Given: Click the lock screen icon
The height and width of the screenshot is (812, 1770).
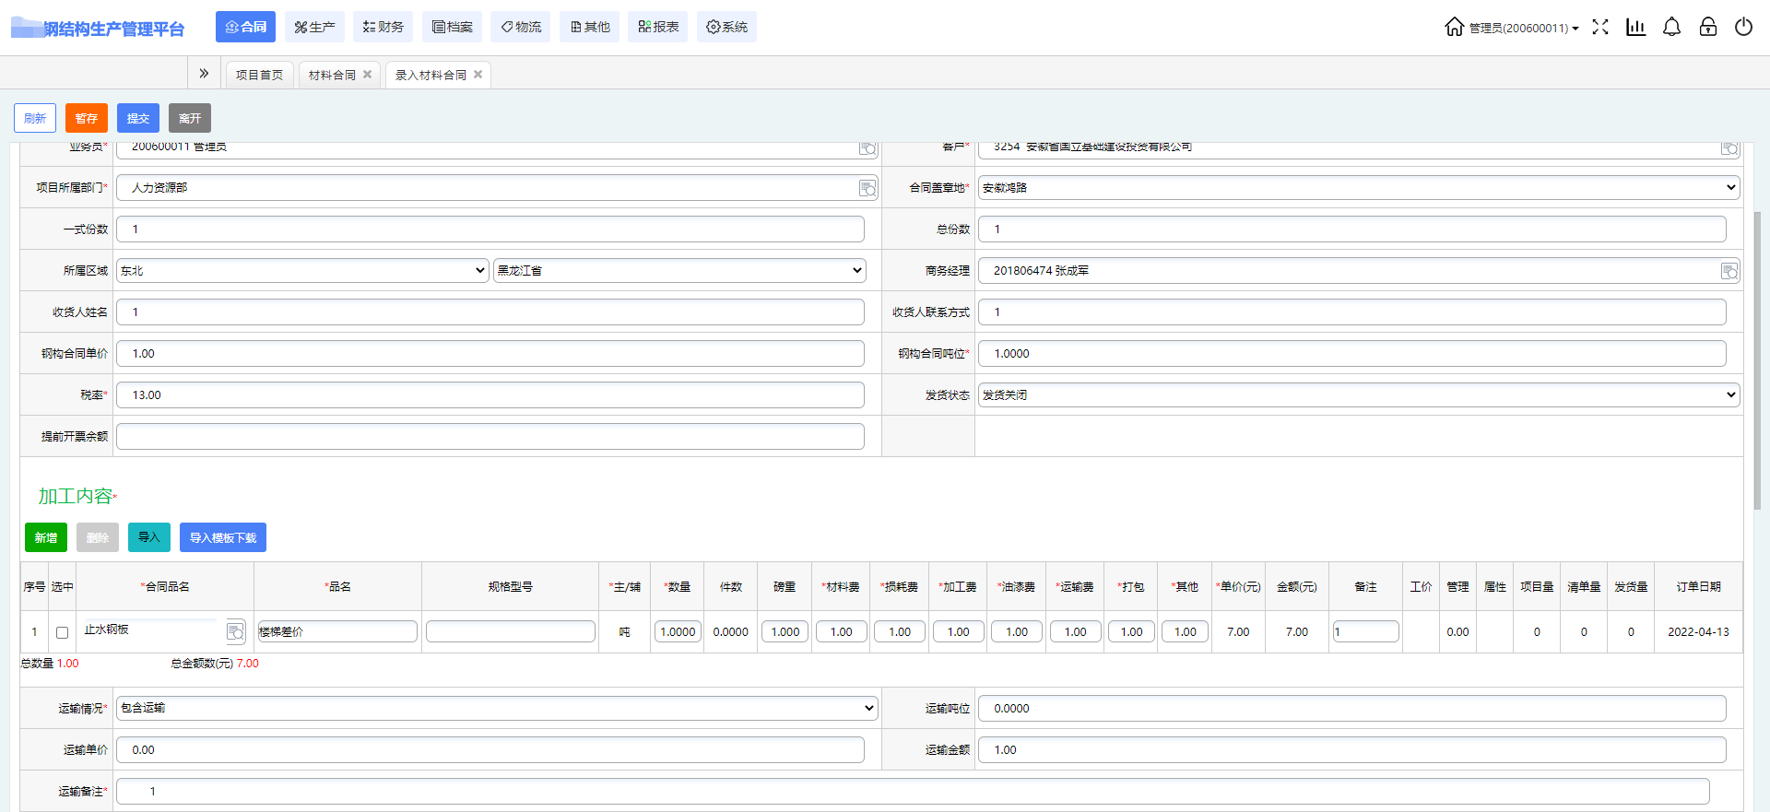Looking at the screenshot, I should click(x=1708, y=27).
